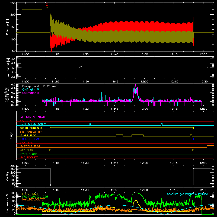Click the MAX_DET_VS_TOT legend entry
Viewport: 217px width, 217px height.
34,199
